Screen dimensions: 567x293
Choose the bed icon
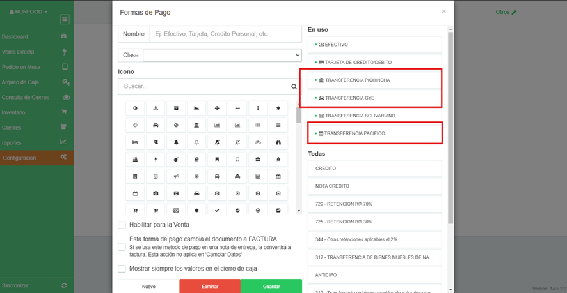pos(135,142)
